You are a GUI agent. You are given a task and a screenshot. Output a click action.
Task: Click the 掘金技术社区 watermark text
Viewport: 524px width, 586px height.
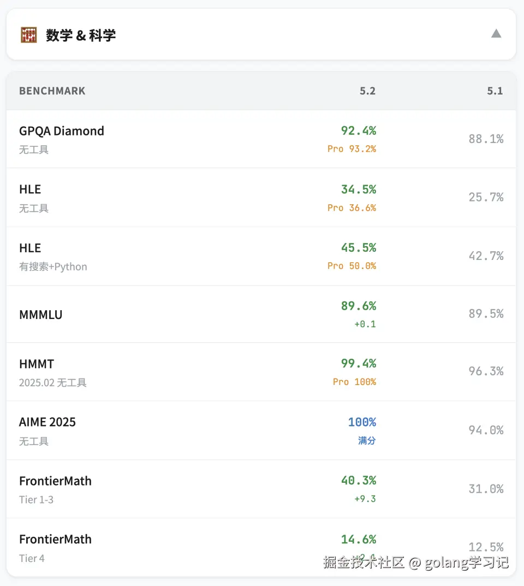click(x=363, y=562)
